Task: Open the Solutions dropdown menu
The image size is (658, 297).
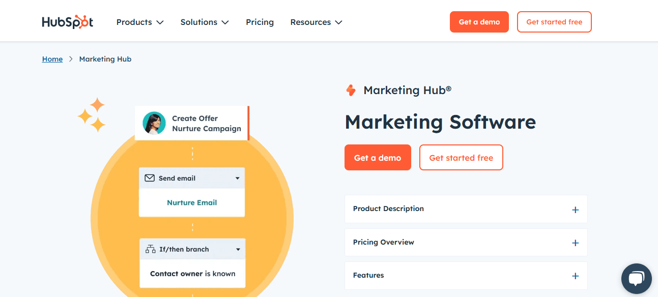Action: (x=204, y=22)
